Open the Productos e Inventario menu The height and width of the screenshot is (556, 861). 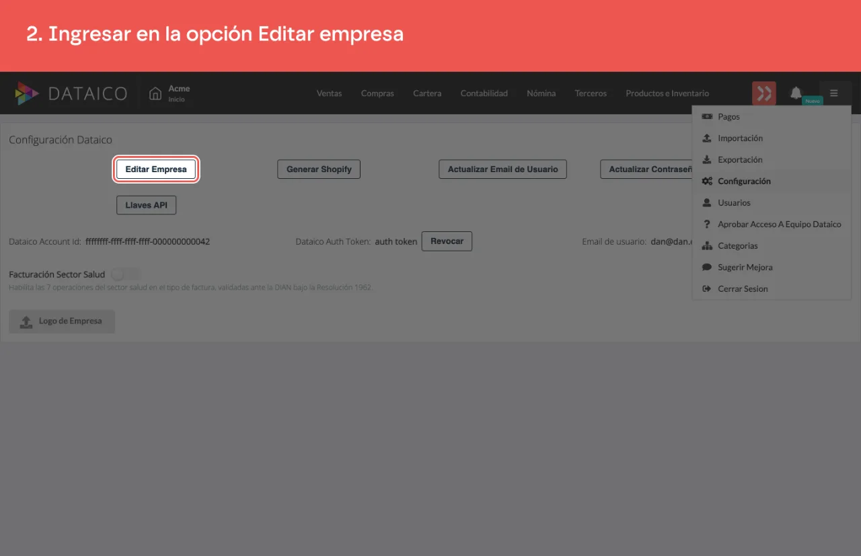tap(667, 93)
